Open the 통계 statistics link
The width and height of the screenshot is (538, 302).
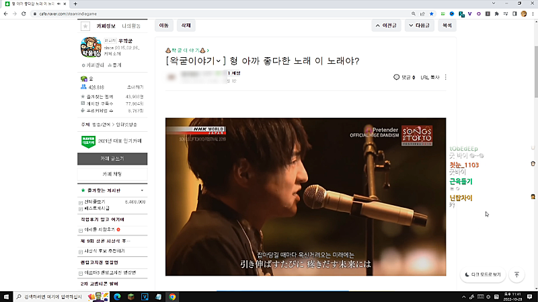[114, 65]
